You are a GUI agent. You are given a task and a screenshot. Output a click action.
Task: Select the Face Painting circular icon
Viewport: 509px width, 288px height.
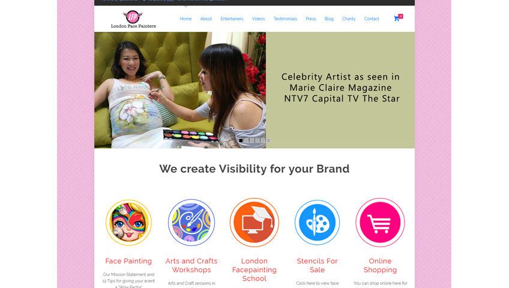click(x=128, y=223)
